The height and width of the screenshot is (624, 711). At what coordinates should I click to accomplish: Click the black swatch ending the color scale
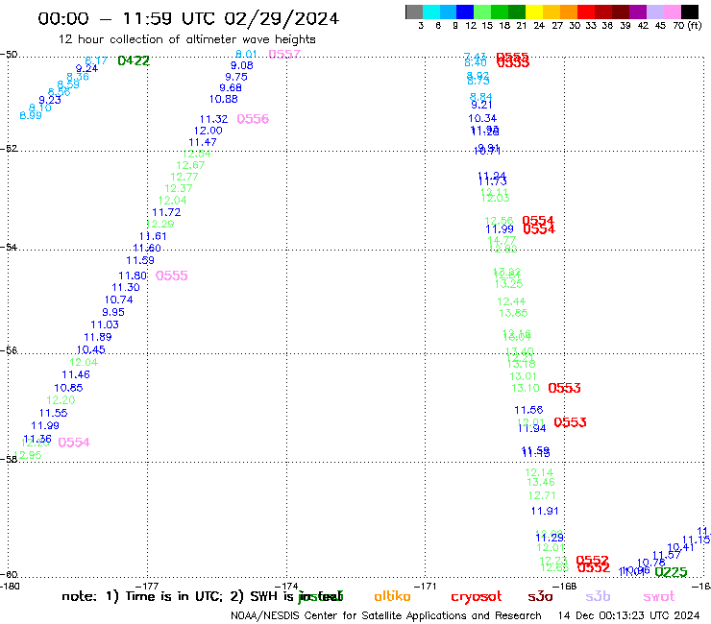pos(689,12)
